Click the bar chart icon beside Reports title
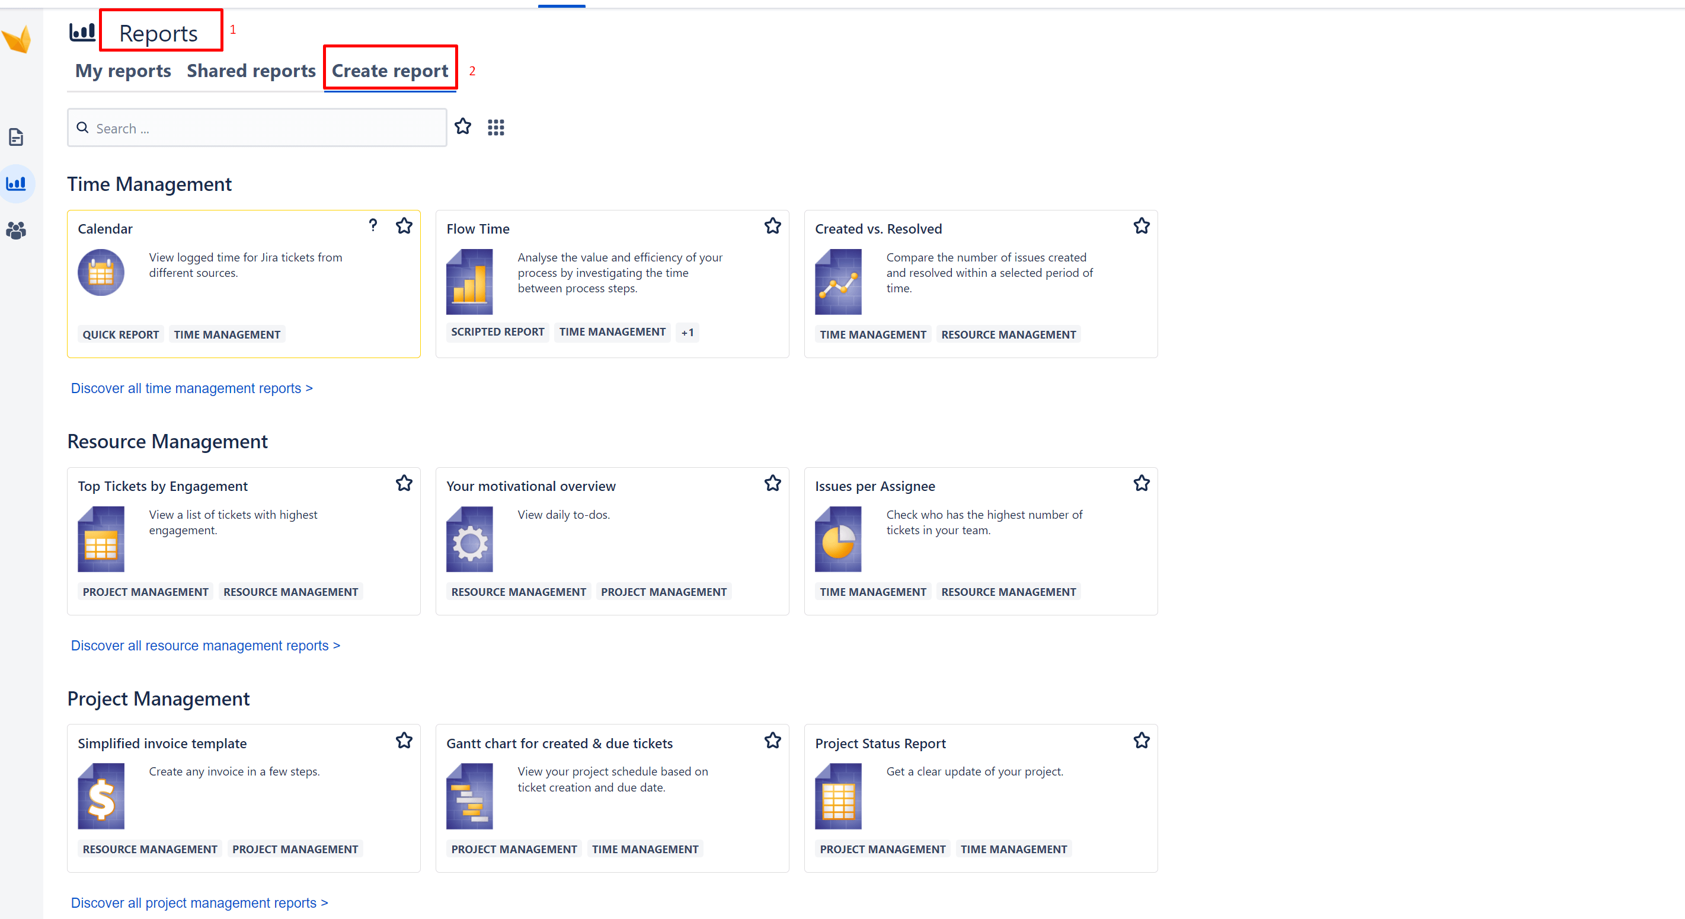Screen dimensions: 1685x919 (x=82, y=32)
